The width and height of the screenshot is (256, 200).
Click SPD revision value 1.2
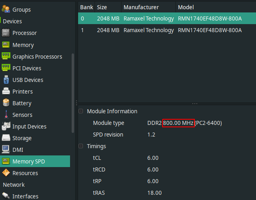click(x=151, y=135)
